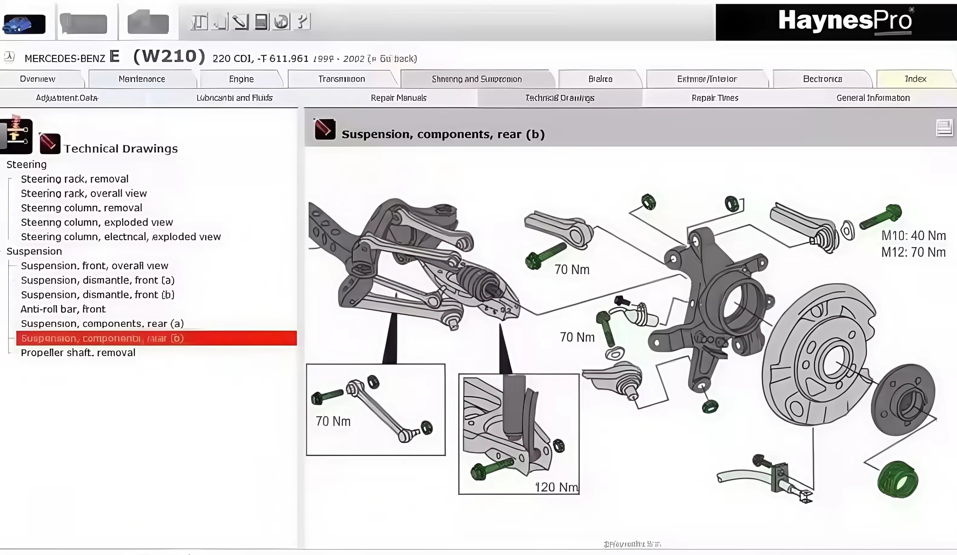Open Lubricants and Fluids sub-tab

pos(234,98)
